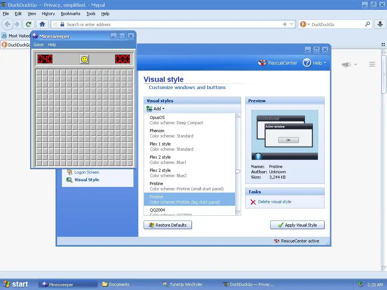387x290 pixels.
Task: Select Plex 2 style Blue1 entry
Action: (189, 160)
